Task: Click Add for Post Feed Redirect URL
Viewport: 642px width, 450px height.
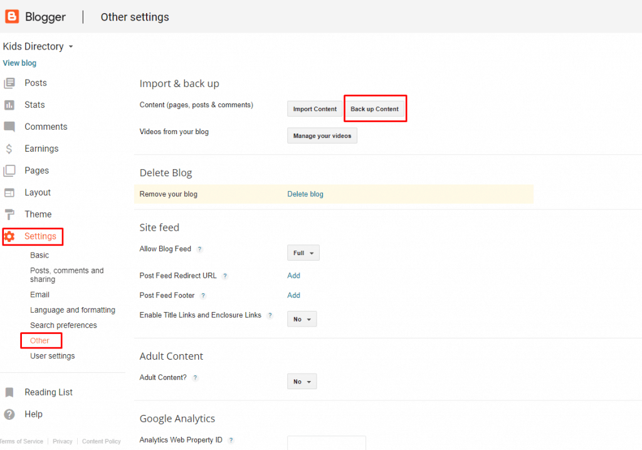Action: (293, 276)
